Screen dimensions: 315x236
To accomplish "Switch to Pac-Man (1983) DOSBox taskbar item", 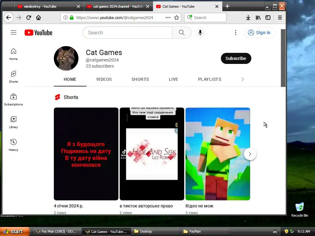I will 57,231.
